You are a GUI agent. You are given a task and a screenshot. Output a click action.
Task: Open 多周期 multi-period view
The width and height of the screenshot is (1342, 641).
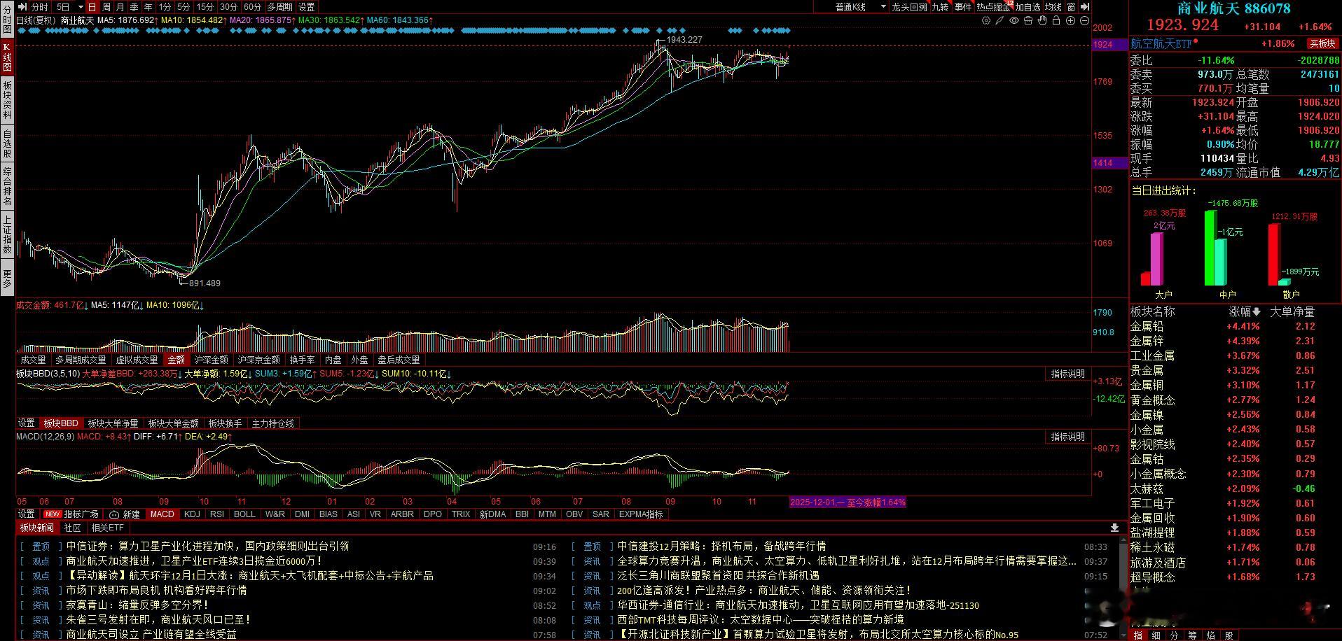click(279, 7)
